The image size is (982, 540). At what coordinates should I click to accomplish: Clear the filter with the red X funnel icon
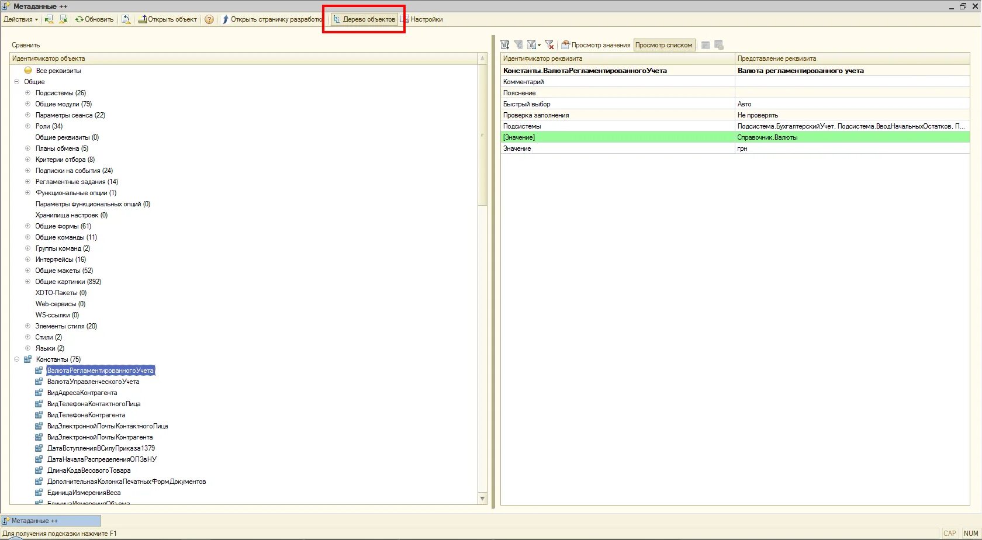(549, 45)
